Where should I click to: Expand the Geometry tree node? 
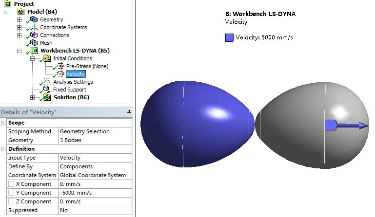(x=20, y=19)
